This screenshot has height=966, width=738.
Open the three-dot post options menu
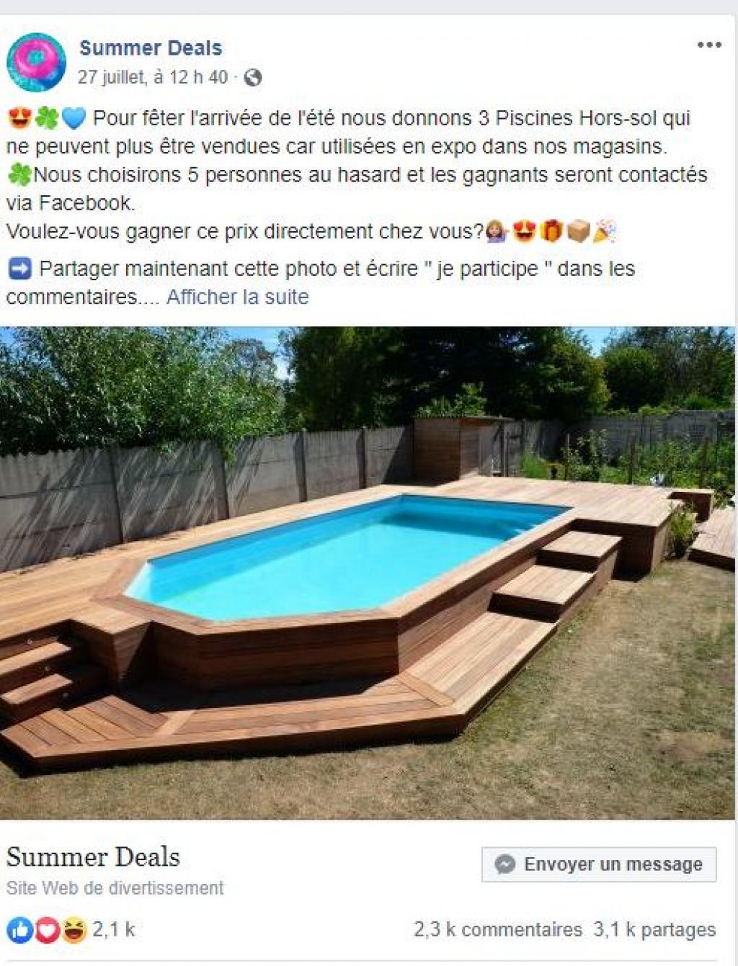709,45
